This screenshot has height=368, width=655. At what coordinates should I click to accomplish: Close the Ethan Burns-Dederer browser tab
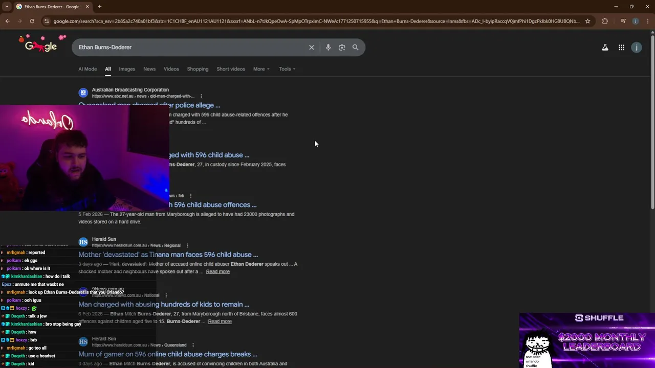[x=87, y=7]
